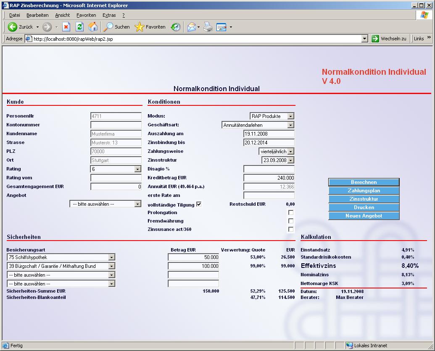The image size is (435, 351).
Task: Click the Berechnen button
Action: click(364, 182)
